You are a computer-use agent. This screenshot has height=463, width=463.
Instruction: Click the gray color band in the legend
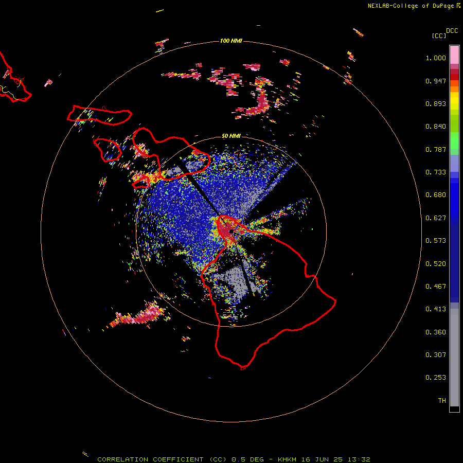454,358
